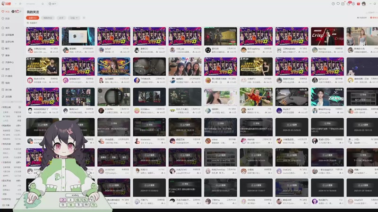The height and width of the screenshot is (212, 378).
Task: Open offline card dated 2024-05-30
Action: pos(292,127)
